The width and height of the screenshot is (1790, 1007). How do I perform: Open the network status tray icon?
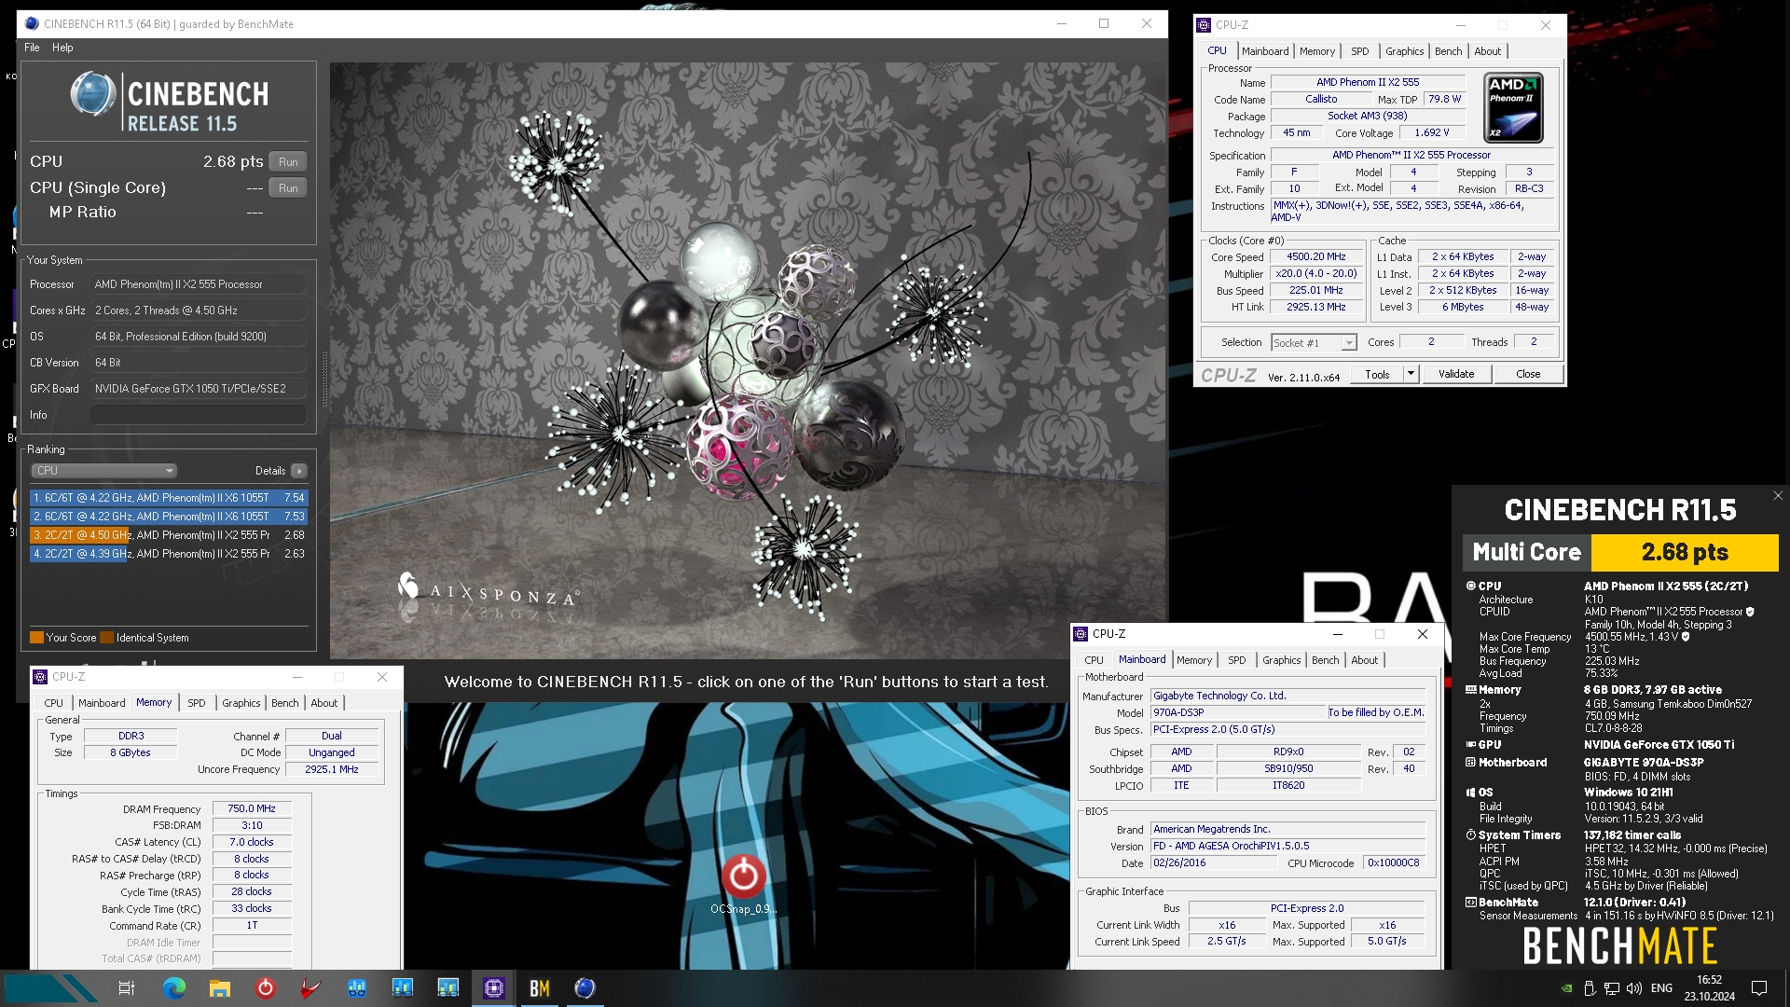click(1611, 988)
